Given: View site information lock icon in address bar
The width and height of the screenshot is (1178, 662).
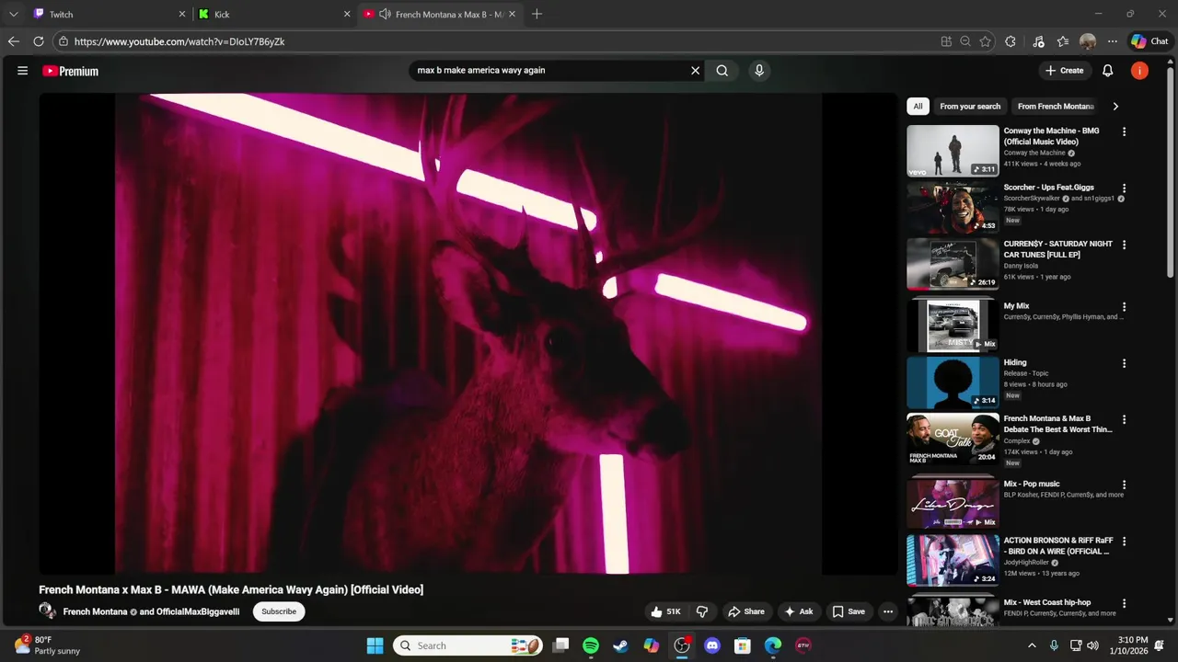Looking at the screenshot, I should click(62, 41).
